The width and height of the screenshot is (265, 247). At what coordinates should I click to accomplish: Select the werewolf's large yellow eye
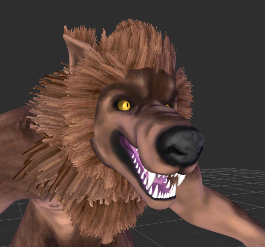click(124, 105)
